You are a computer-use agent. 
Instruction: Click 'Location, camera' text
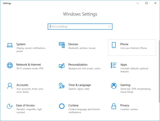pyautogui.click(x=129, y=109)
